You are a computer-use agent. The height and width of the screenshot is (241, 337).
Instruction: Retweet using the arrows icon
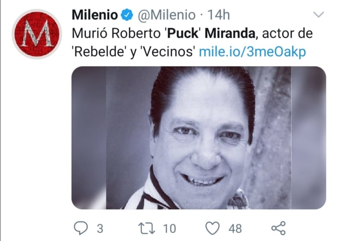point(146,228)
